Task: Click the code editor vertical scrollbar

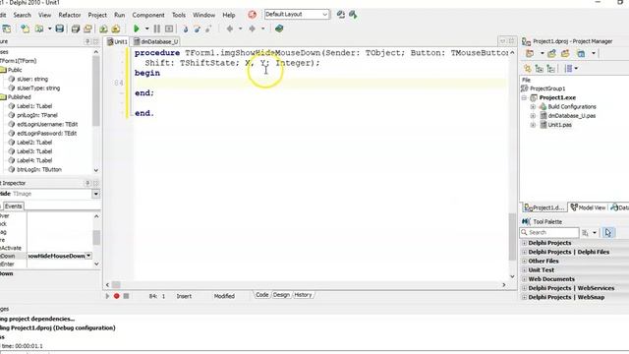Action: [x=512, y=237]
